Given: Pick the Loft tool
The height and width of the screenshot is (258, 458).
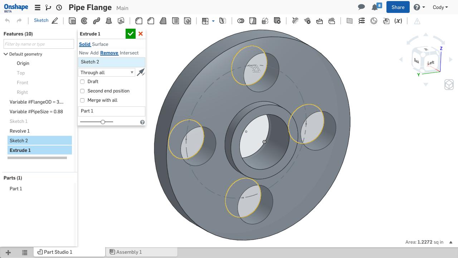Looking at the screenshot, I should coord(109,21).
